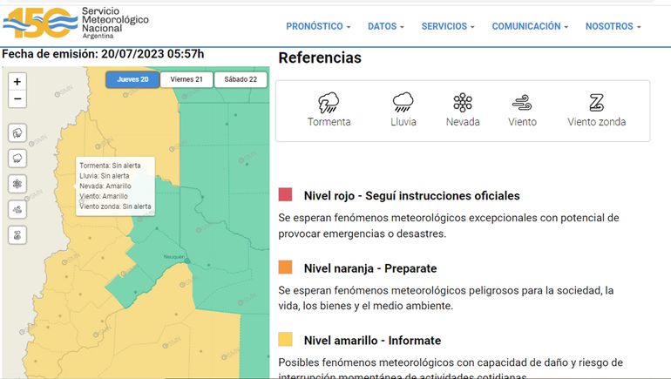671x379 pixels.
Task: Switch the map to Viernes 21
Action: point(186,79)
